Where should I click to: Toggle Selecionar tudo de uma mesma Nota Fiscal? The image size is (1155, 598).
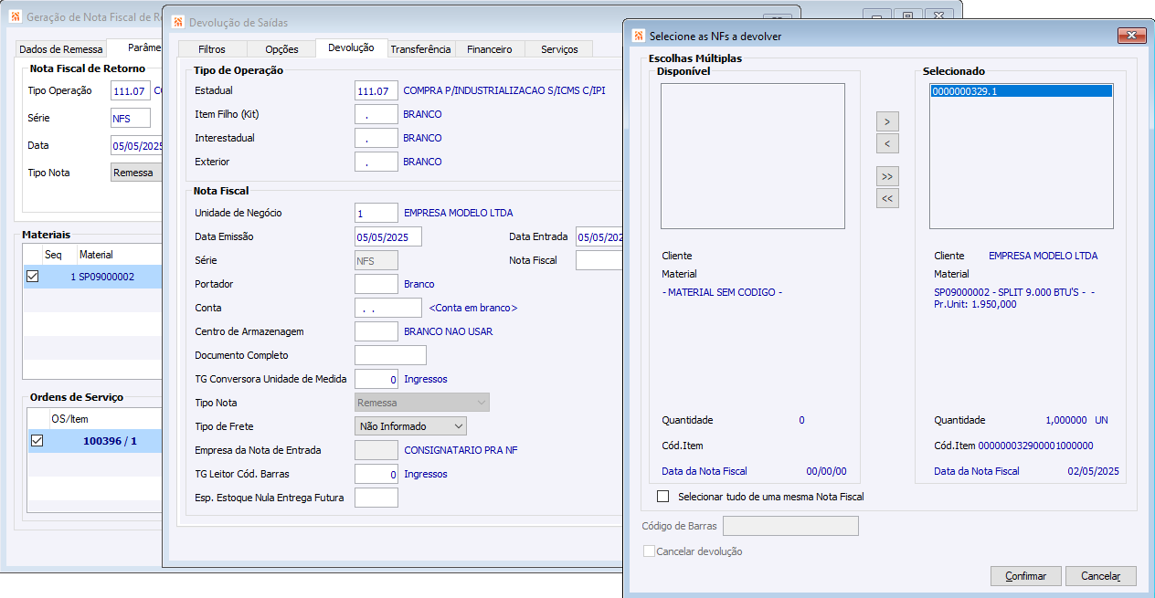(662, 497)
